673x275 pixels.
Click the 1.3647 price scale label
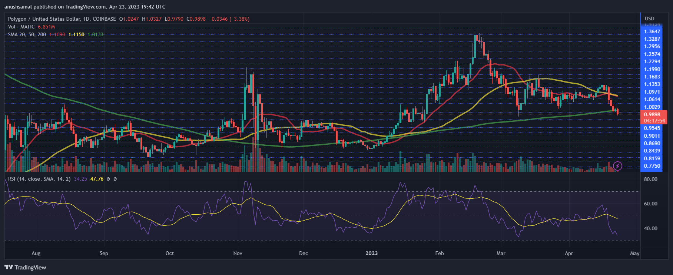652,31
